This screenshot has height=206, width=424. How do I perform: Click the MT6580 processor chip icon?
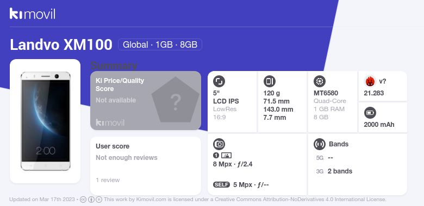(320, 81)
